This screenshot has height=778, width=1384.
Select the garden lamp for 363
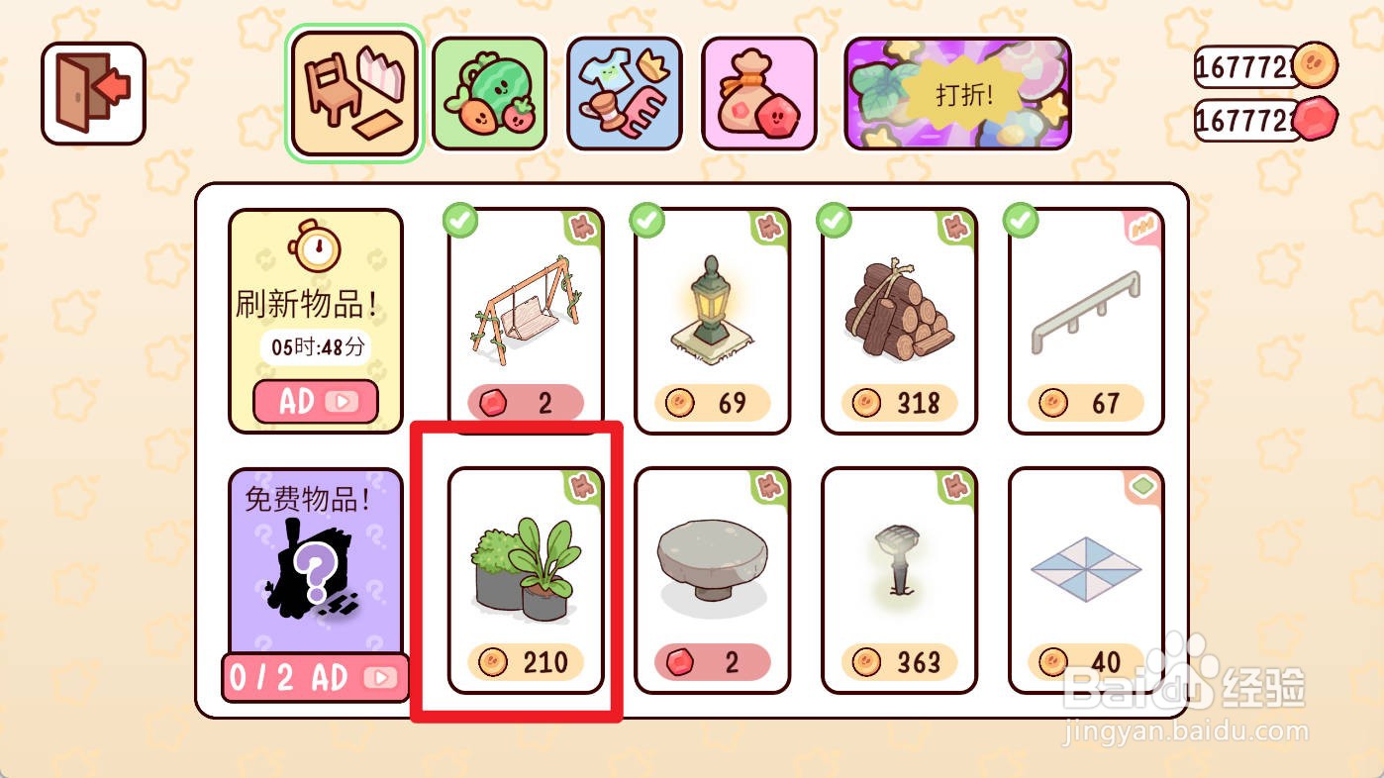pyautogui.click(x=899, y=580)
